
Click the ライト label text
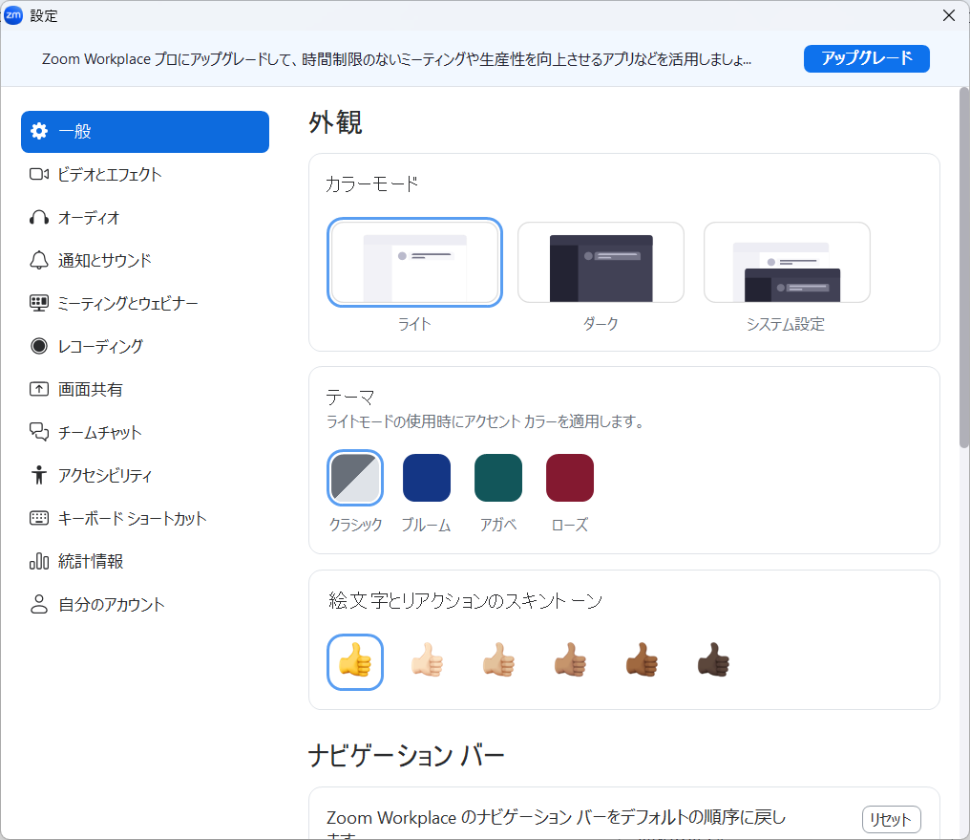coord(414,324)
